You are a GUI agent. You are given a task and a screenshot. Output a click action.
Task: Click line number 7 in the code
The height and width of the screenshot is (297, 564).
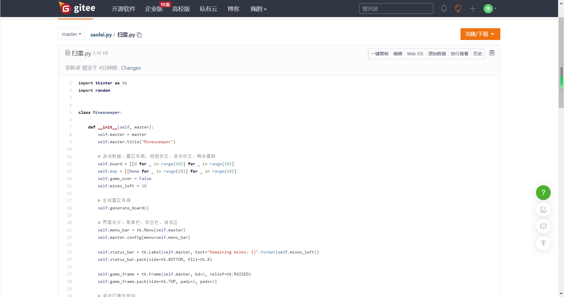pyautogui.click(x=70, y=127)
